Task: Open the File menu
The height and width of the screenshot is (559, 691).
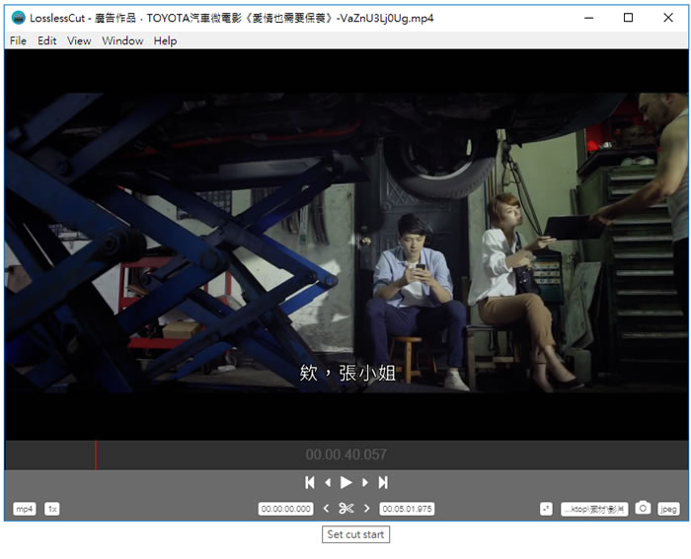Action: coord(18,41)
